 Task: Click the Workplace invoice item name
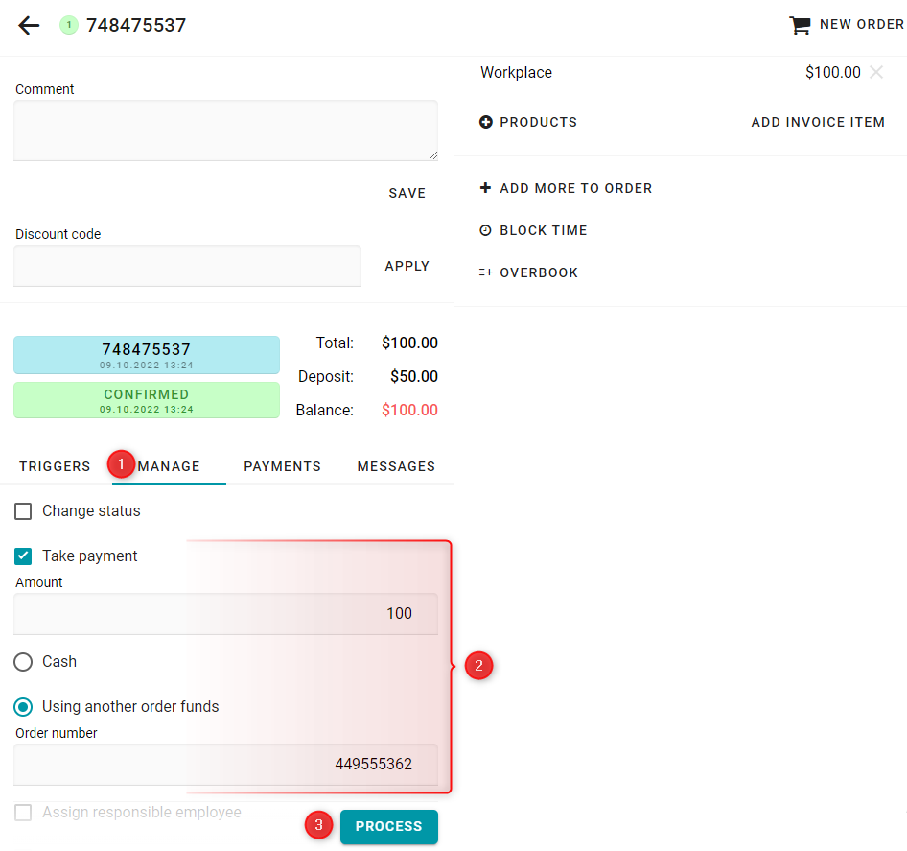516,72
